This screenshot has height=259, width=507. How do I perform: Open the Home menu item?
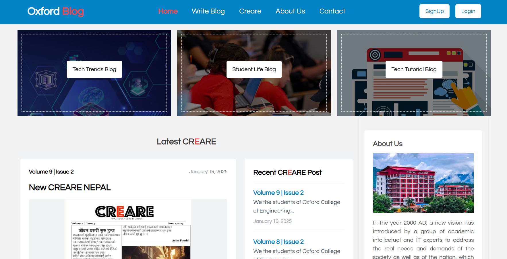[168, 11]
